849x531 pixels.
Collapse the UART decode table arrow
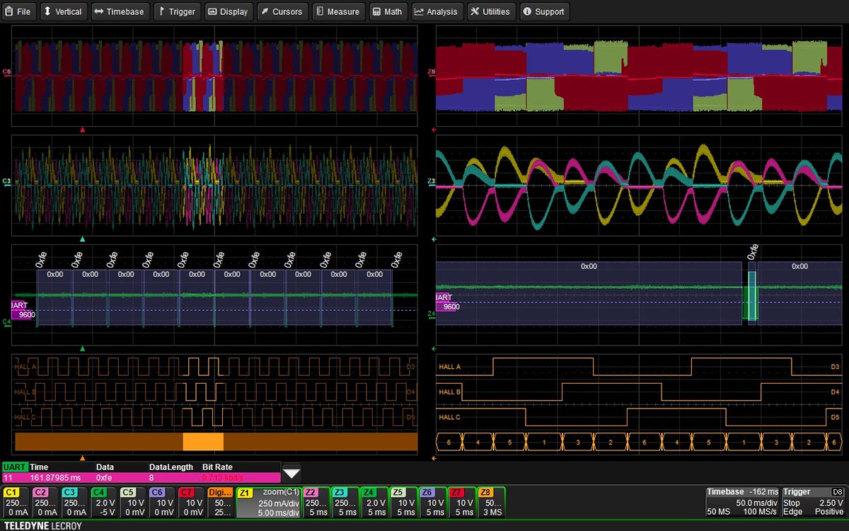point(291,472)
